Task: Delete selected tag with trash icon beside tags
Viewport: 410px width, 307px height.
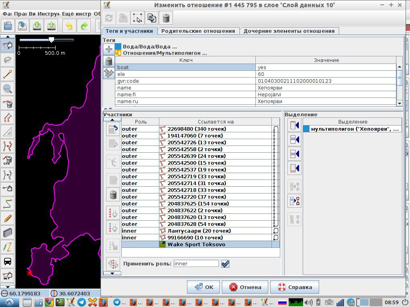Action: pyautogui.click(x=109, y=61)
